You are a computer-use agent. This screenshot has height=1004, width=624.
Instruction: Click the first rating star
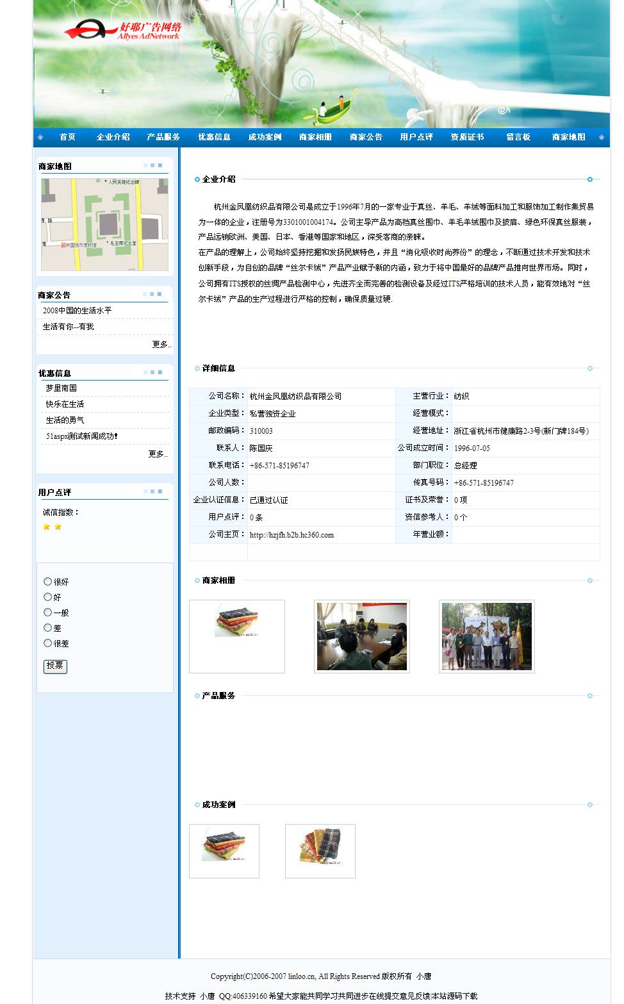coord(46,527)
